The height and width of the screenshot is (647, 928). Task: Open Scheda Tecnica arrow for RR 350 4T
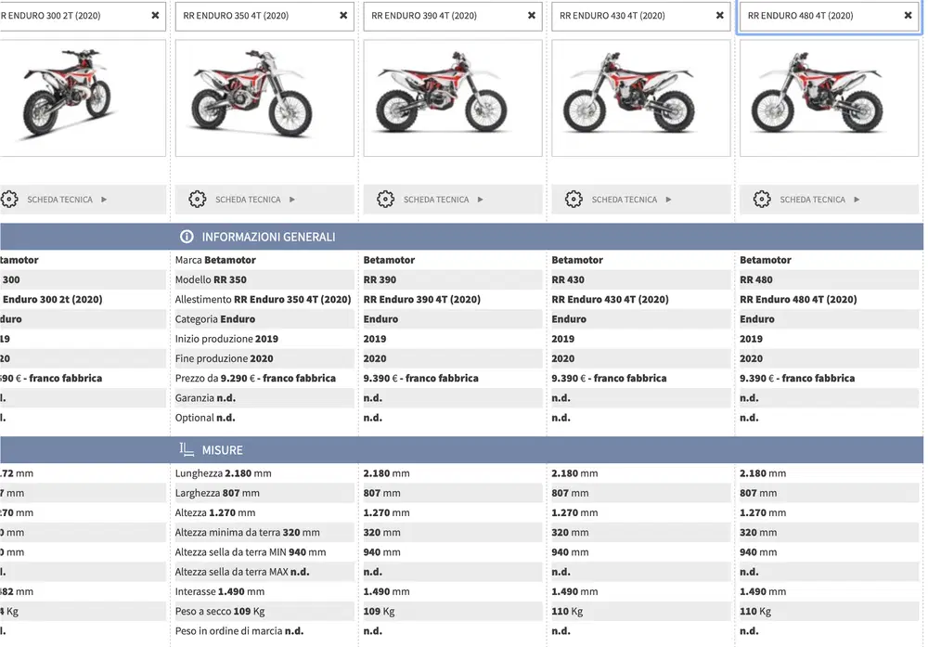(x=292, y=200)
